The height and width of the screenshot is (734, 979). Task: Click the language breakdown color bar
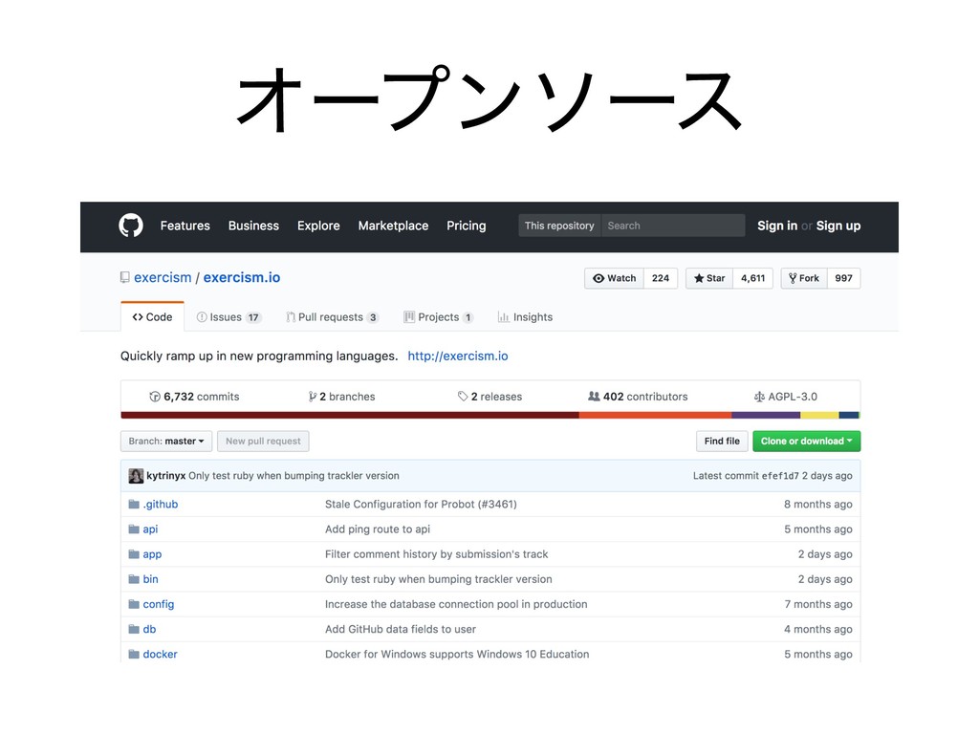tap(489, 416)
